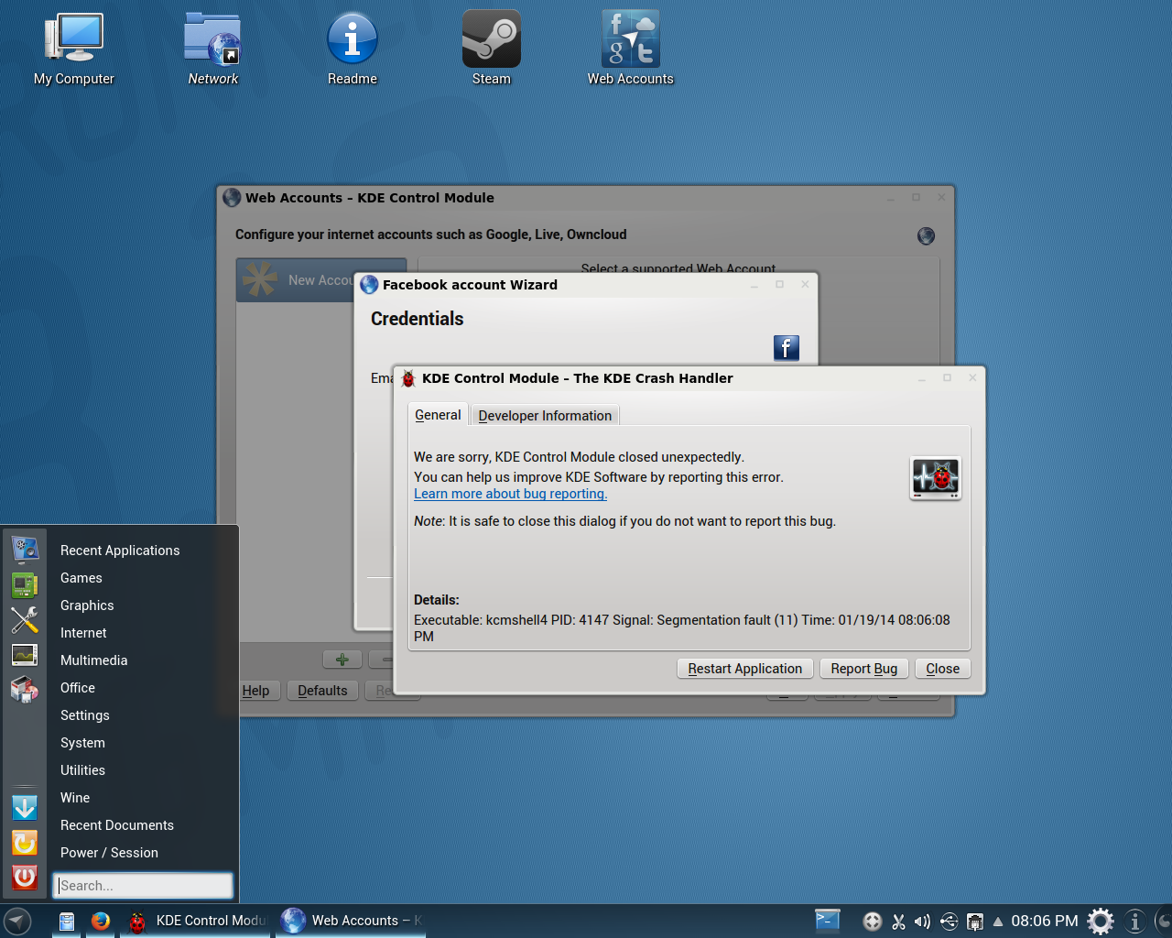
Task: Click the Restart Application button
Action: click(745, 669)
